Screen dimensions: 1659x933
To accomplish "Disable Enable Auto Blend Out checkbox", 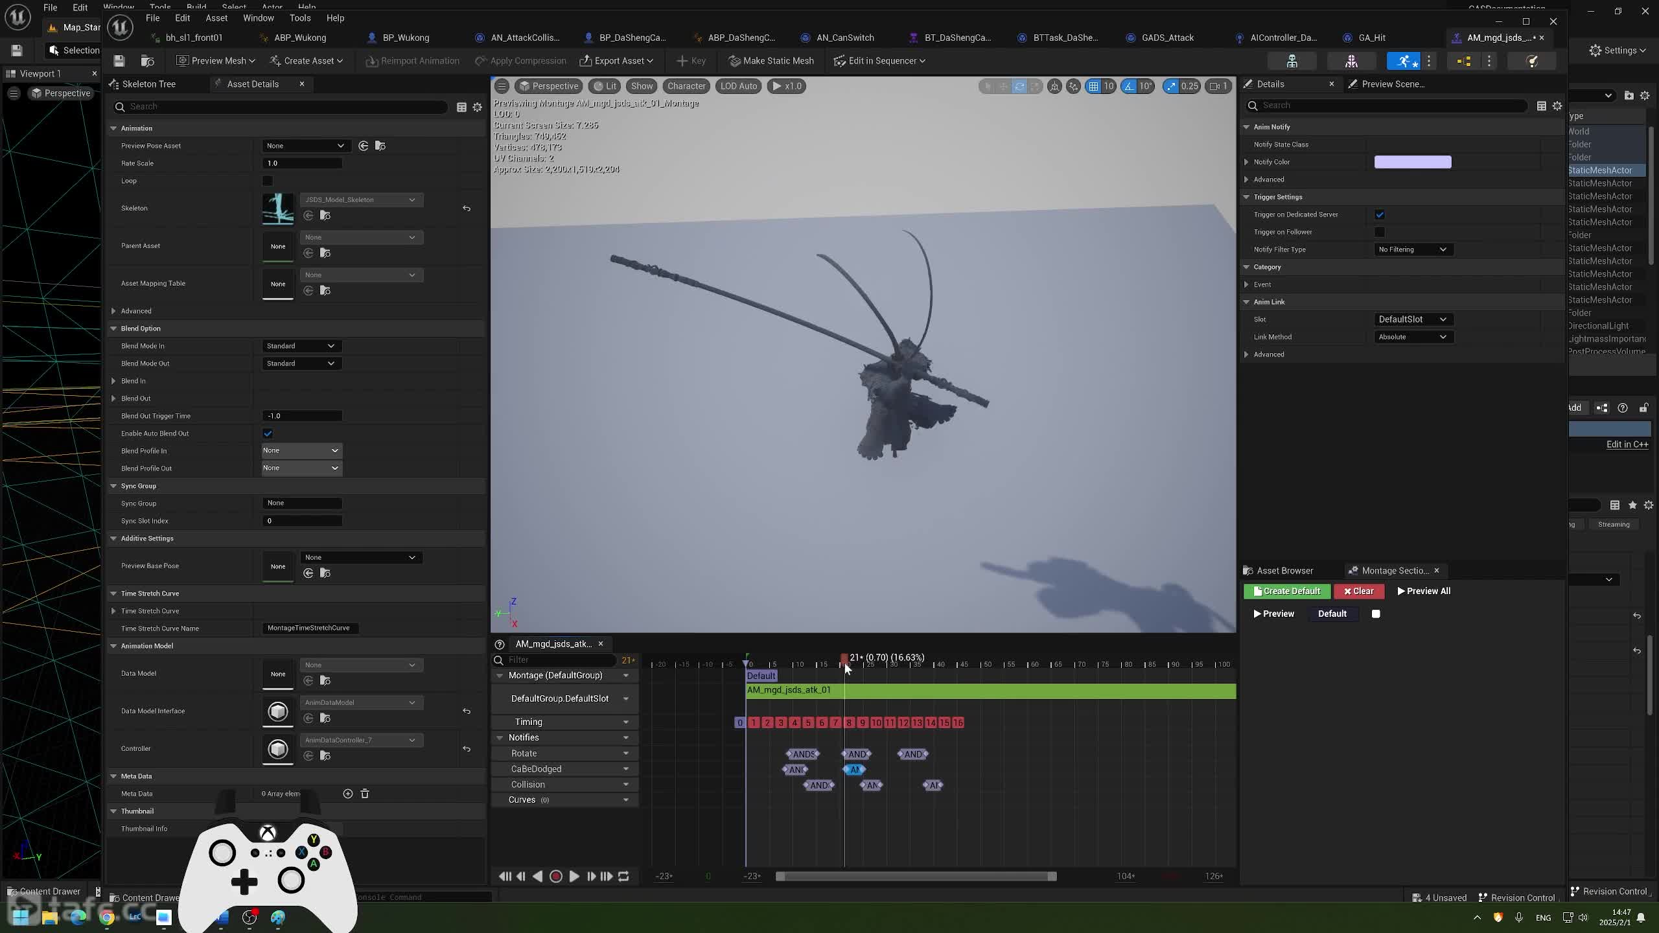I will pyautogui.click(x=268, y=433).
